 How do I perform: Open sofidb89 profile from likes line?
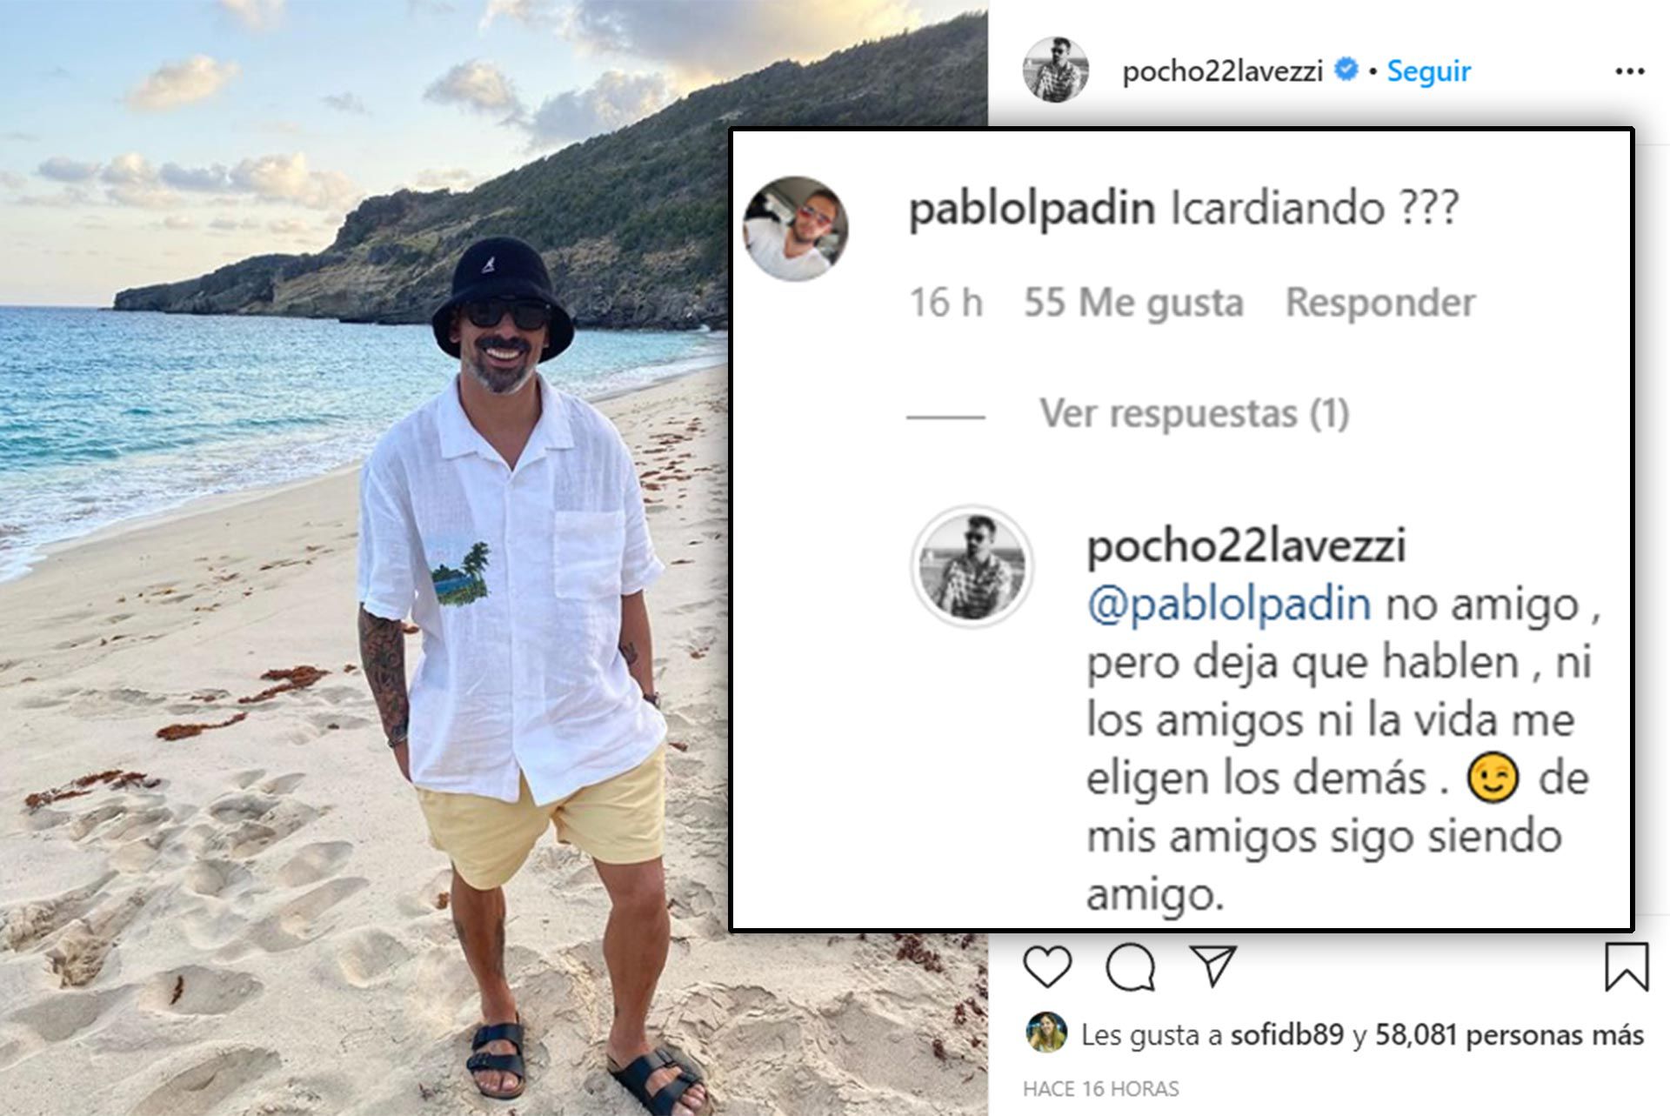pos(1286,1034)
